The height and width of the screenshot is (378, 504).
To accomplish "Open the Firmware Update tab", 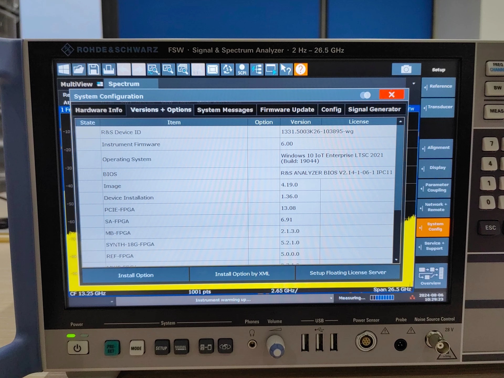I will tap(287, 110).
